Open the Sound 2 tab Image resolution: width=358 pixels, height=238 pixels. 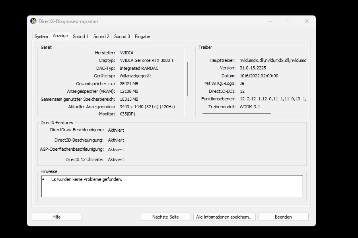click(x=101, y=36)
